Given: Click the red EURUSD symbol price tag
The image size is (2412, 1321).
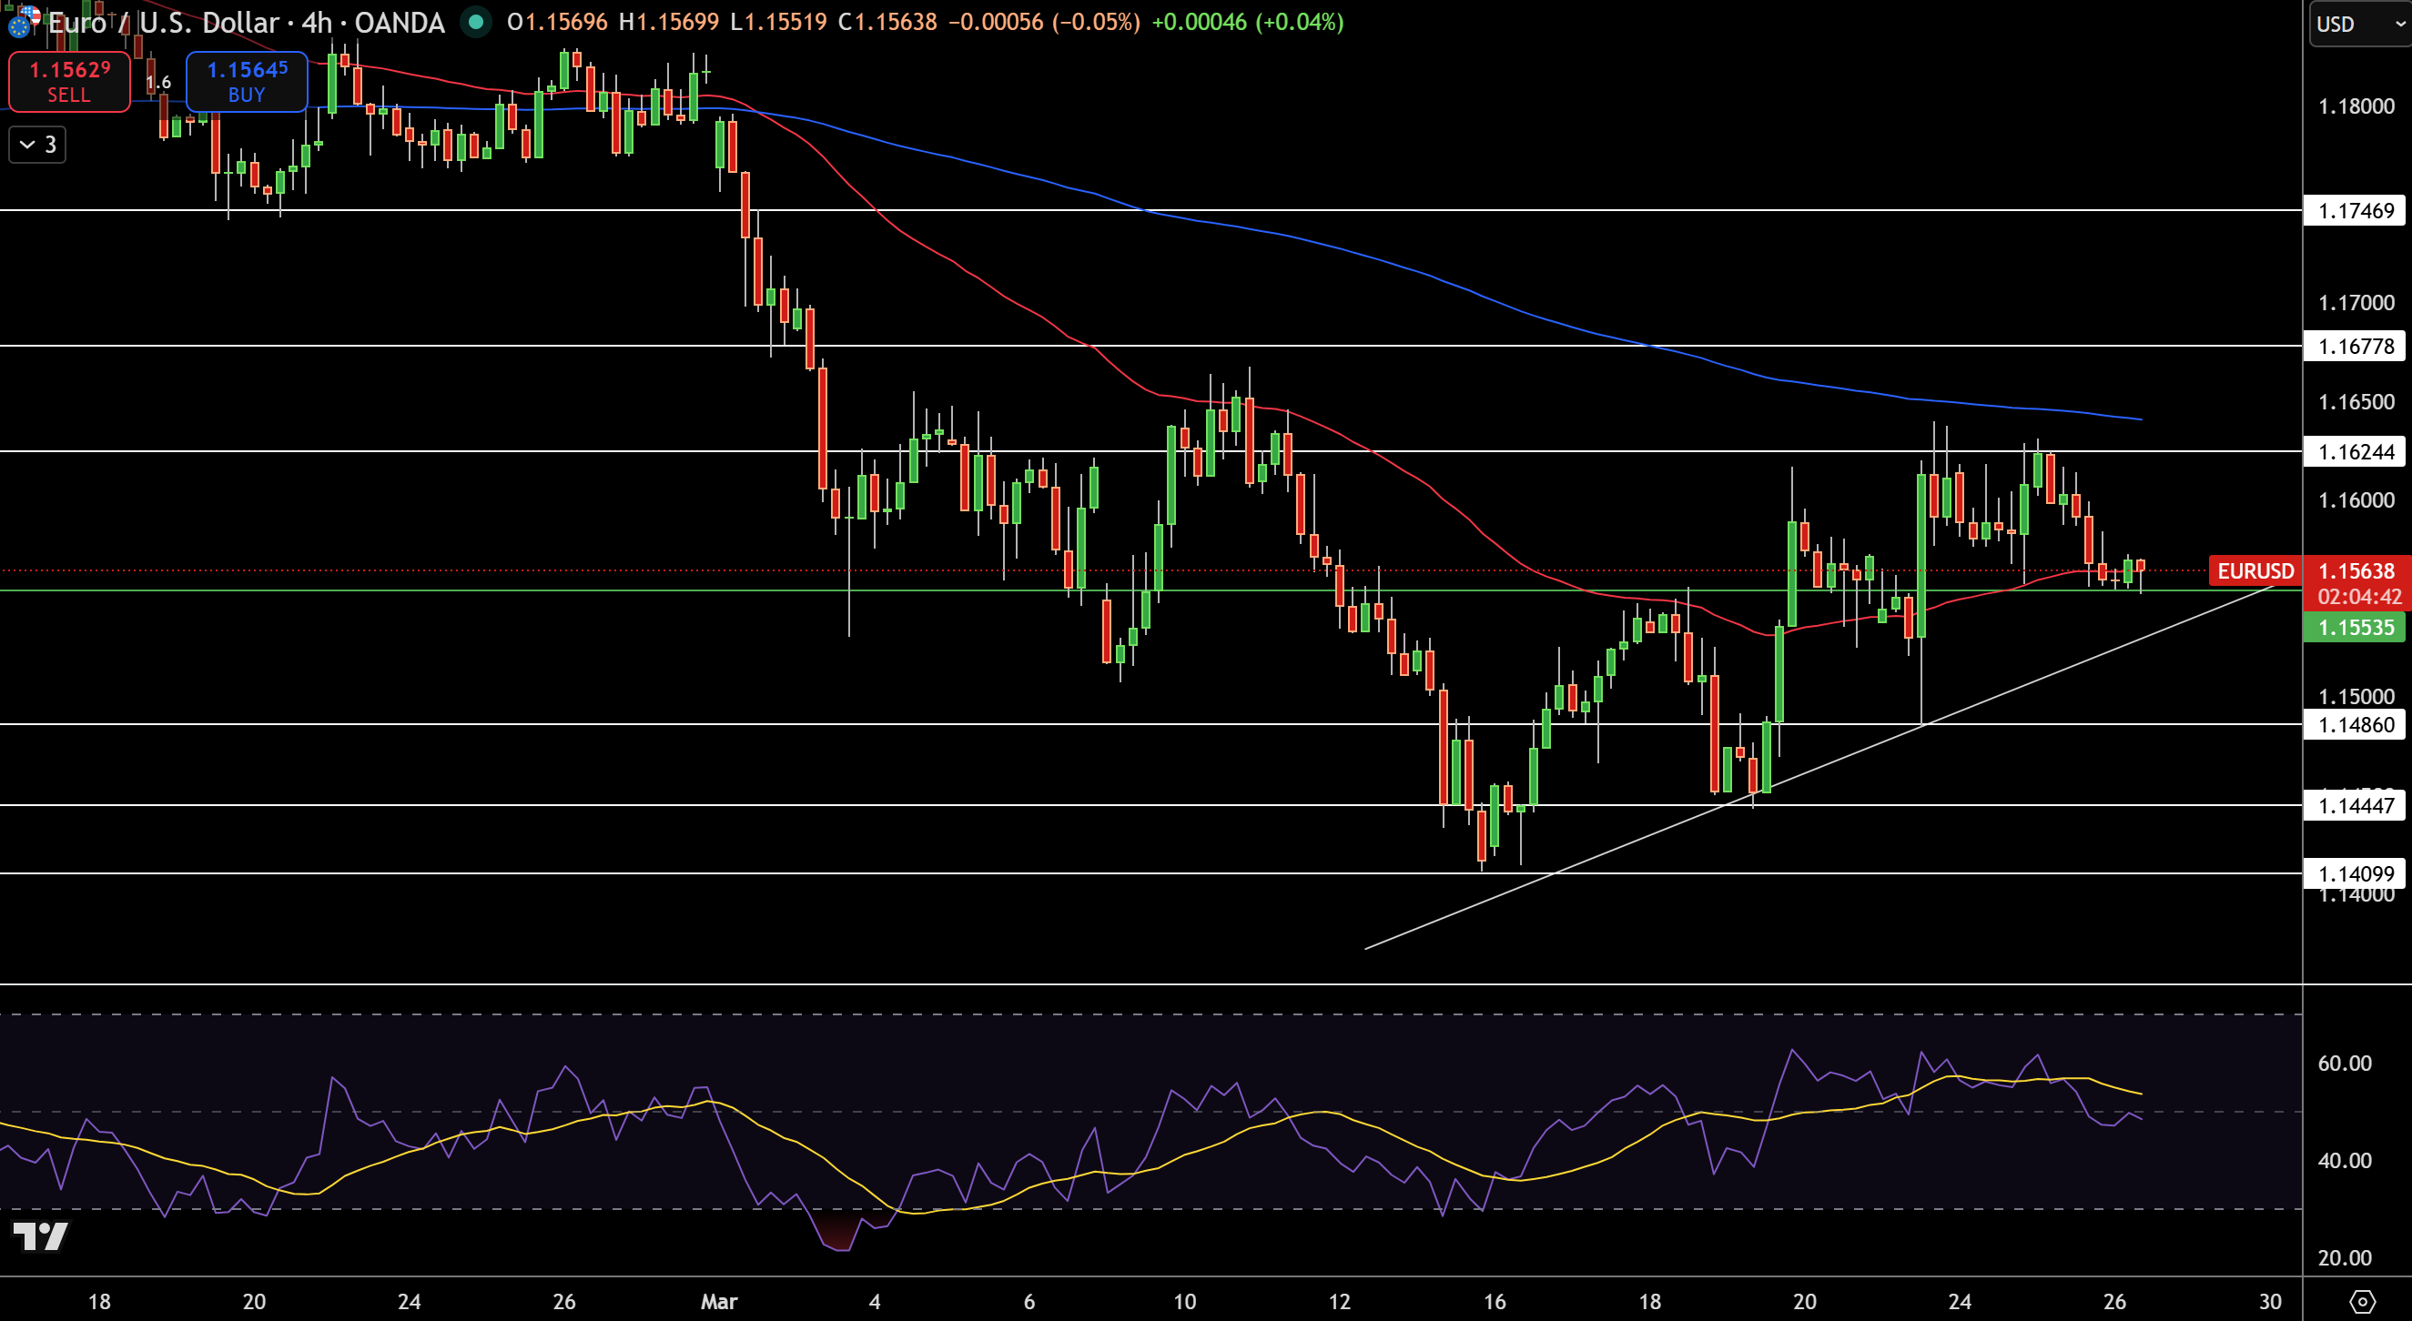Looking at the screenshot, I should pyautogui.click(x=2255, y=571).
